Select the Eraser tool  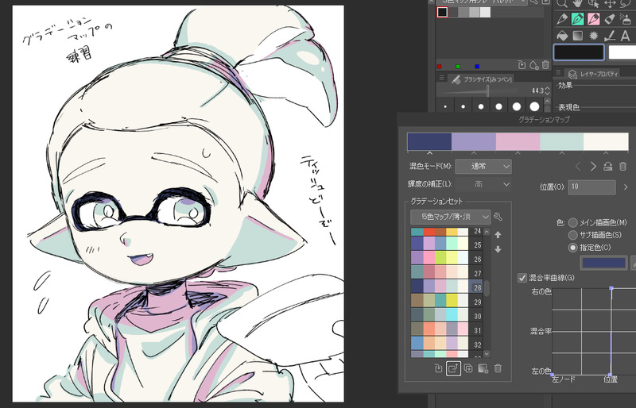[610, 18]
